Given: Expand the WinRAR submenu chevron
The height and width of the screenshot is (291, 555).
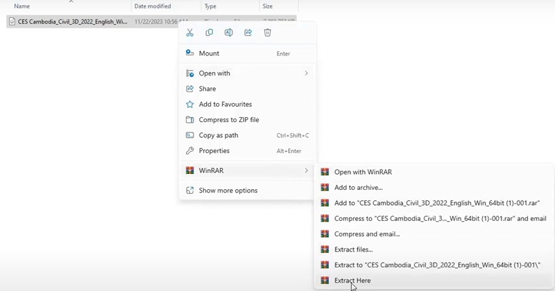Looking at the screenshot, I should [x=306, y=170].
